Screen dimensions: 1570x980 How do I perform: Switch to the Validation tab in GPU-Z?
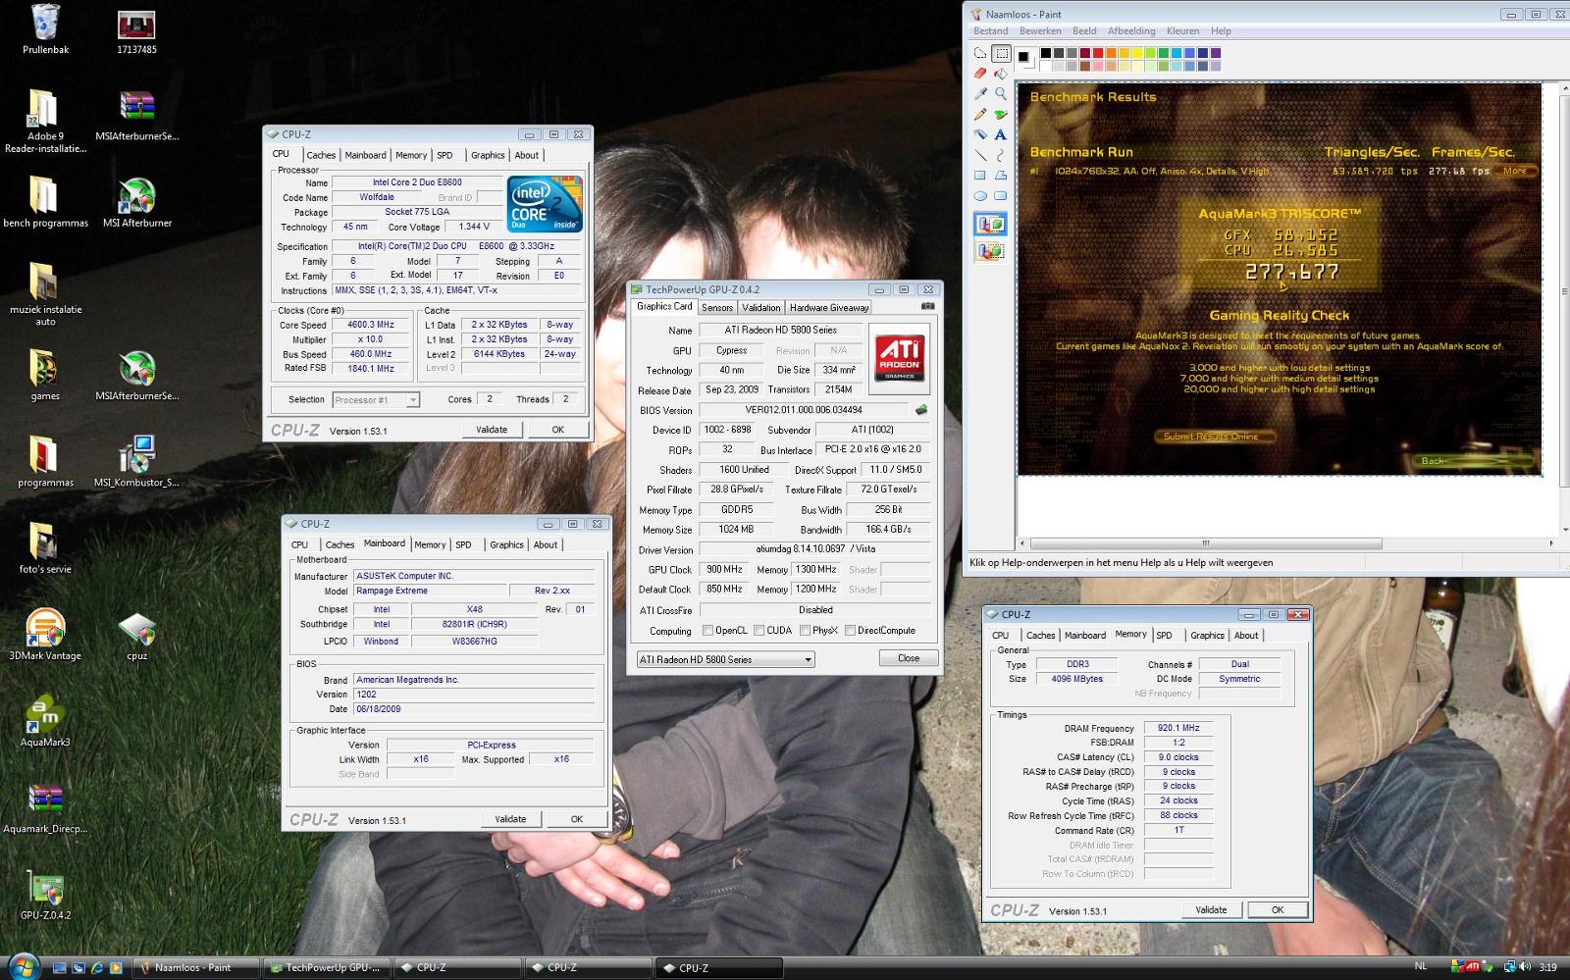point(760,307)
